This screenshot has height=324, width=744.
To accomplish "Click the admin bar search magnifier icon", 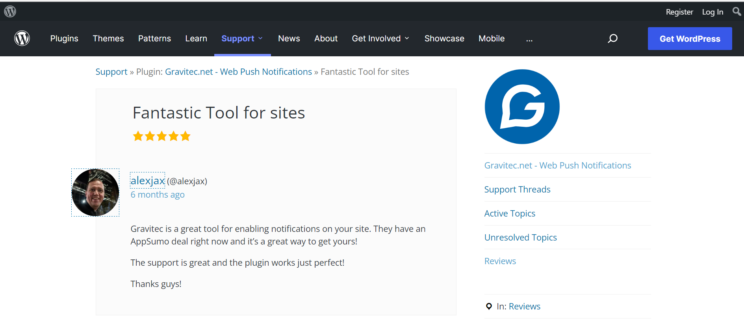I will [737, 11].
